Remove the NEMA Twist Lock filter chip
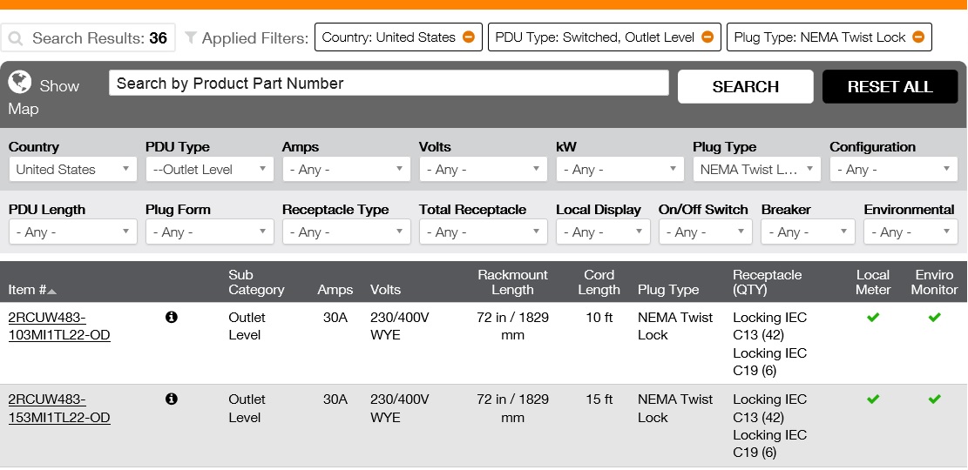 (918, 37)
